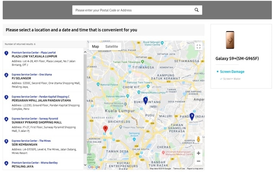Click SUNWAY PYRAMID SHOPPING MALL heading
This screenshot has height=172, width=274.
coord(37,122)
